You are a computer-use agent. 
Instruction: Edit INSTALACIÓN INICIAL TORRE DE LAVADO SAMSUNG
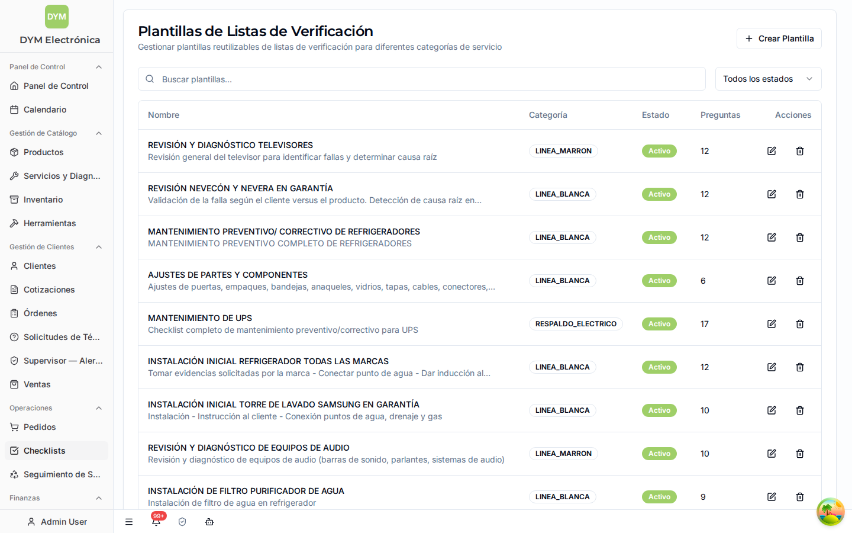[x=772, y=410]
